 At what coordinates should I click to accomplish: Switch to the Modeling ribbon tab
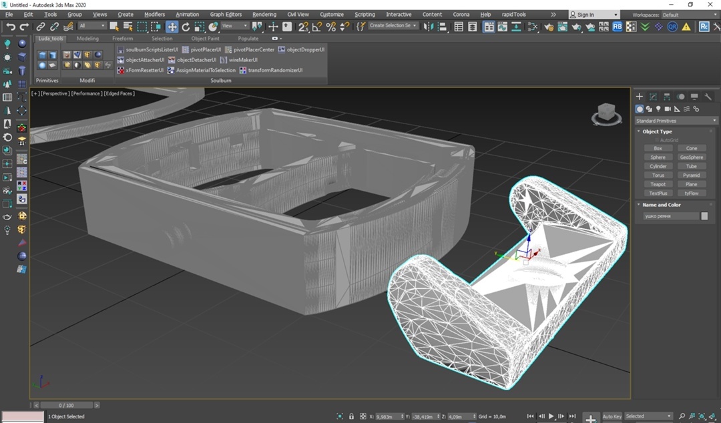pos(87,39)
